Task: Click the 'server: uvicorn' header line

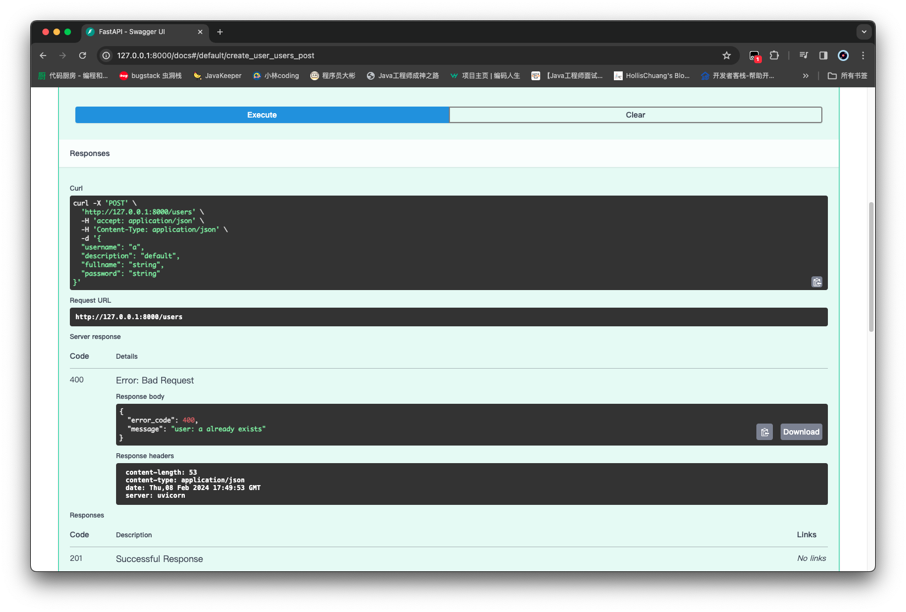Action: tap(155, 496)
